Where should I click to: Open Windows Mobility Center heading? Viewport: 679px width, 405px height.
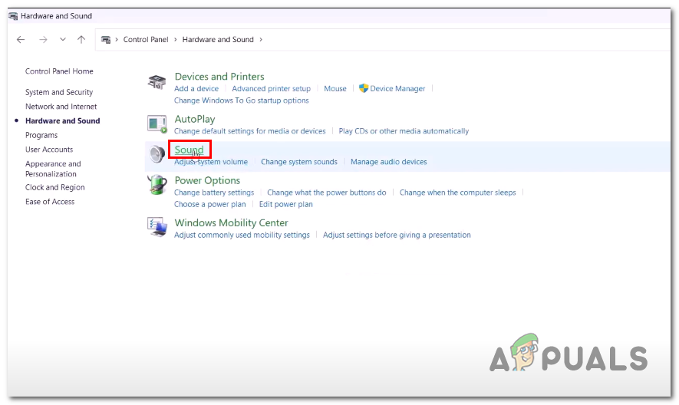coord(231,222)
